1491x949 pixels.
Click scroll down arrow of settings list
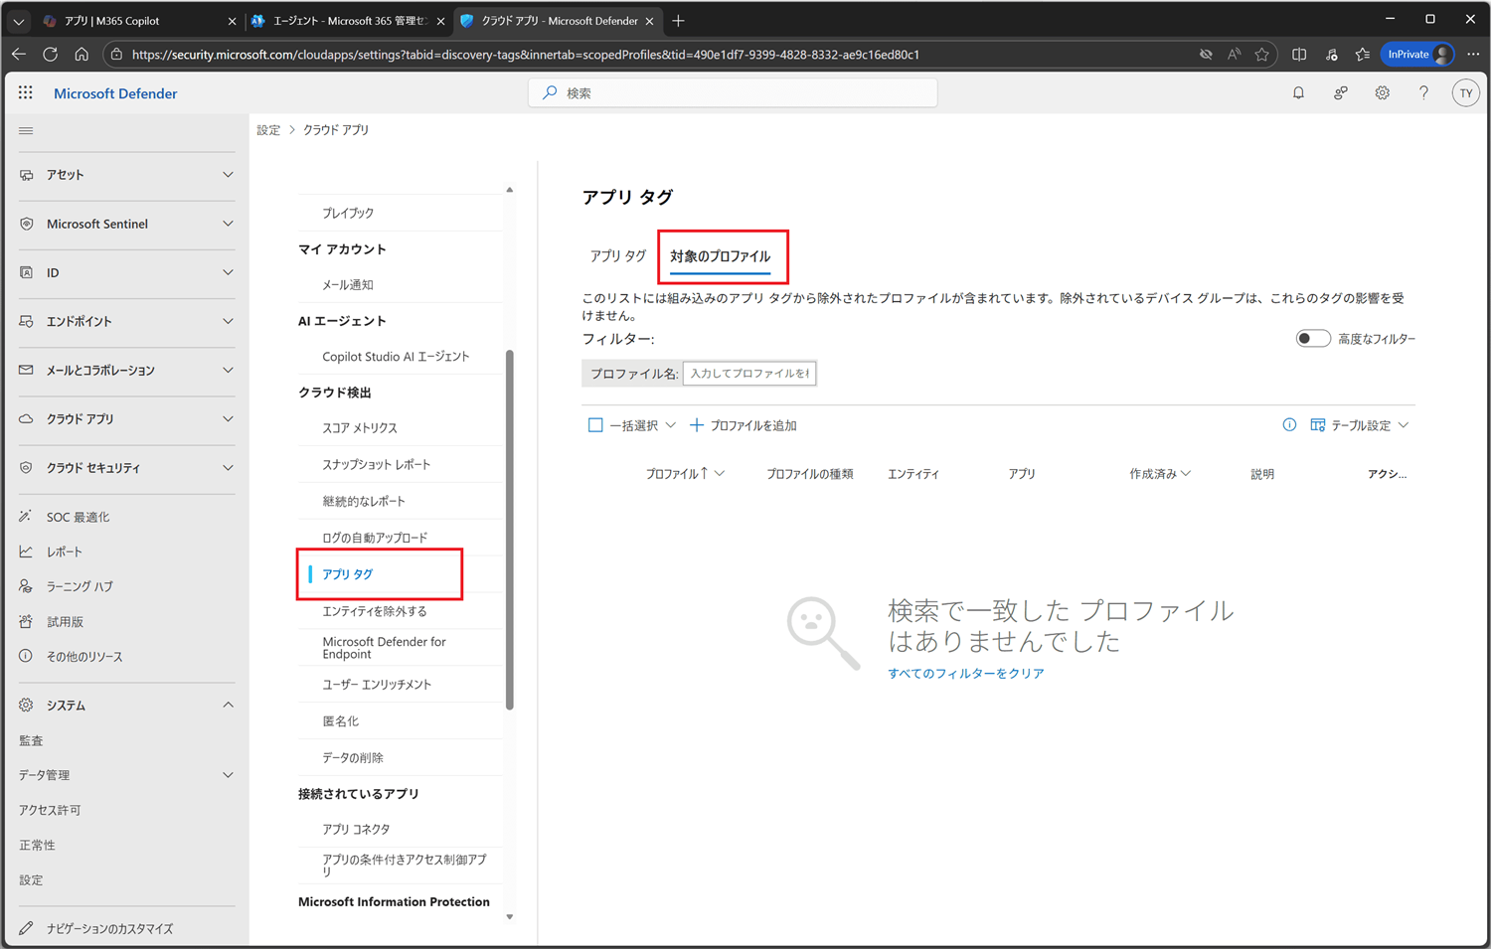(x=510, y=917)
